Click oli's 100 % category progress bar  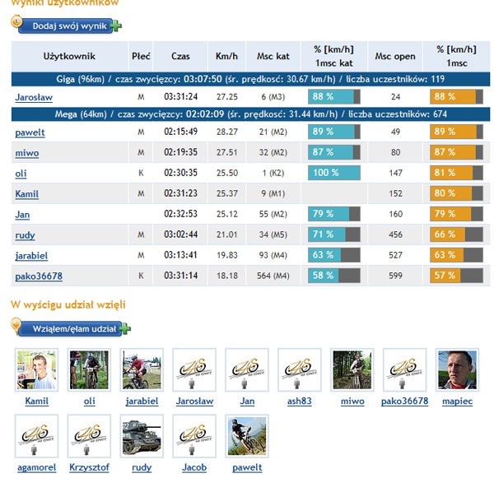pos(333,174)
